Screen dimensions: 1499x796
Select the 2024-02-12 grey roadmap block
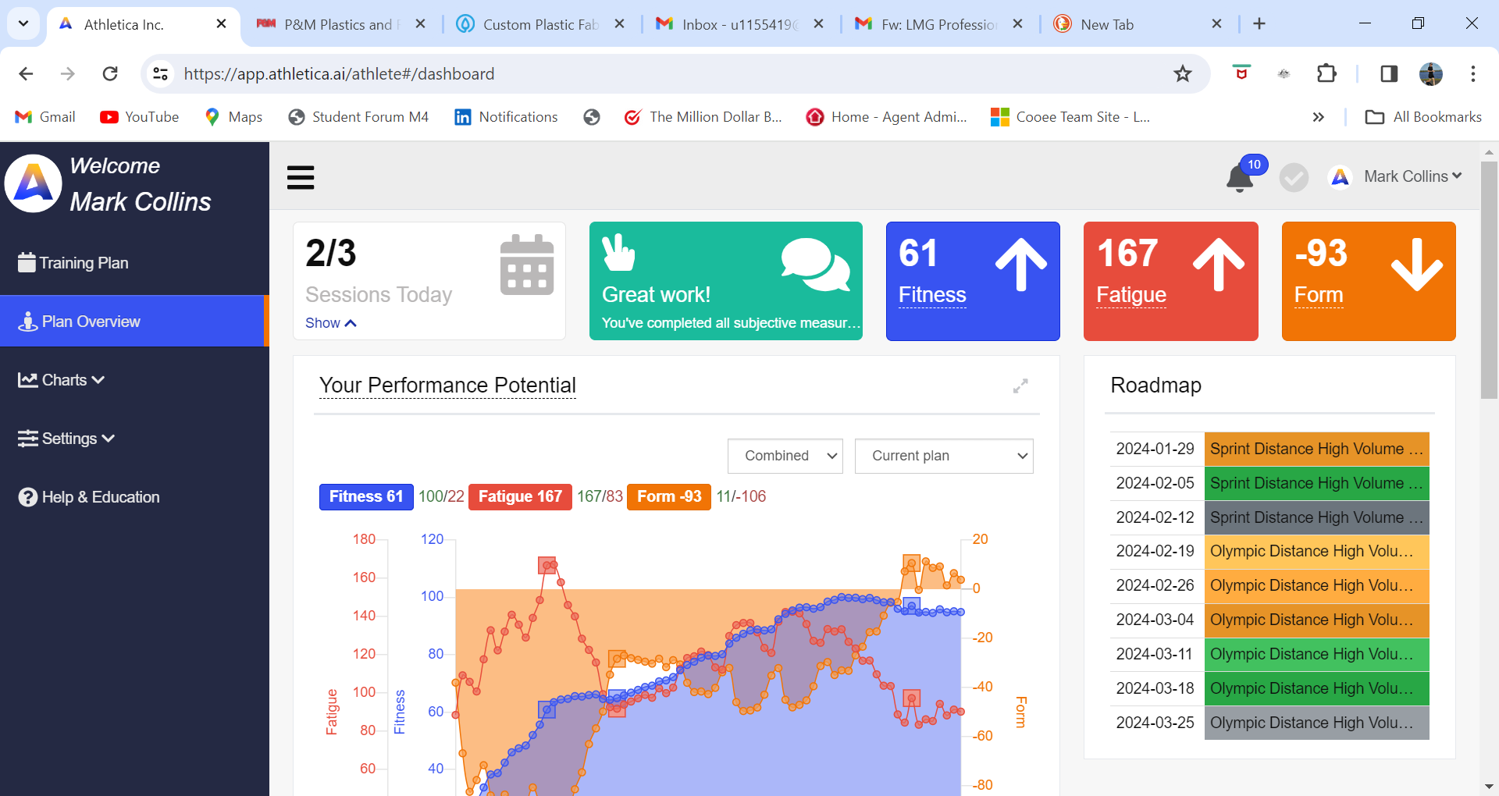coord(1316,517)
